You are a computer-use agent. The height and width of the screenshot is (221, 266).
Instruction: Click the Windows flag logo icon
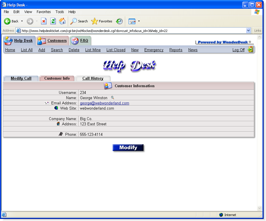[x=257, y=12]
